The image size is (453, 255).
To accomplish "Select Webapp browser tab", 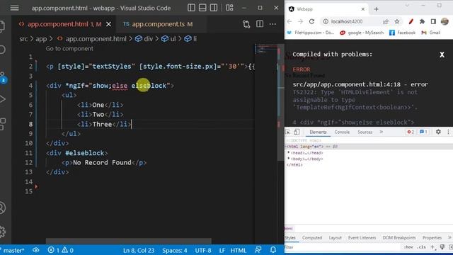I will 326,9.
